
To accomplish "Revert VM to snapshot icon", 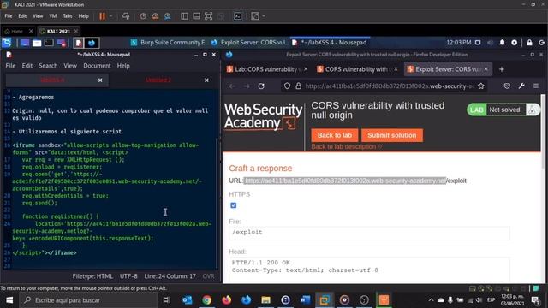I will tap(155, 16).
